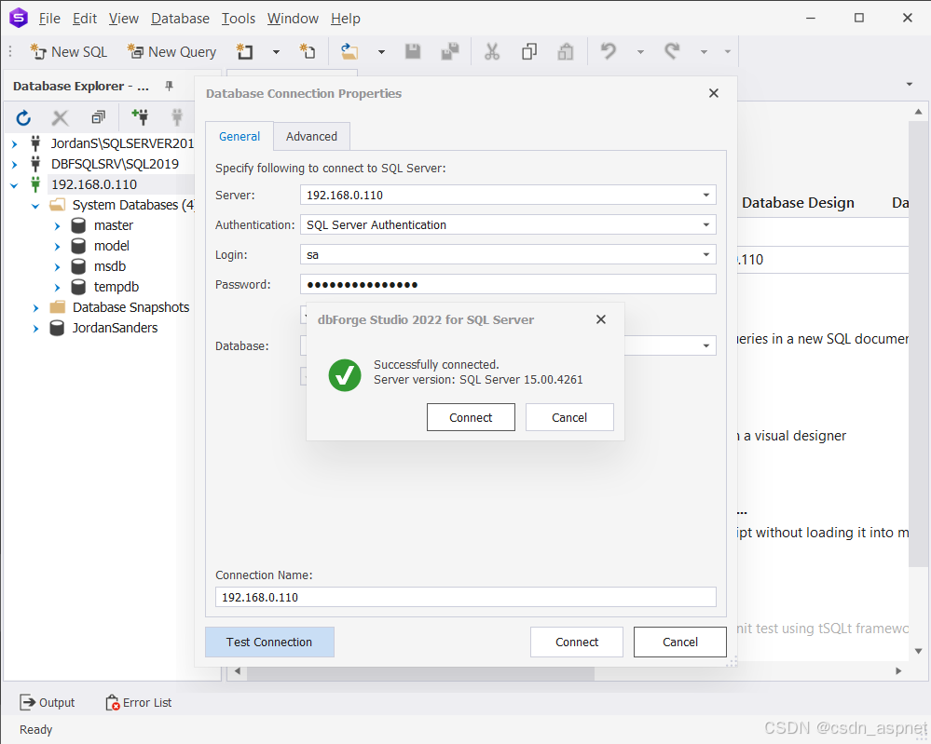Click Connect in the success message box

tap(471, 417)
